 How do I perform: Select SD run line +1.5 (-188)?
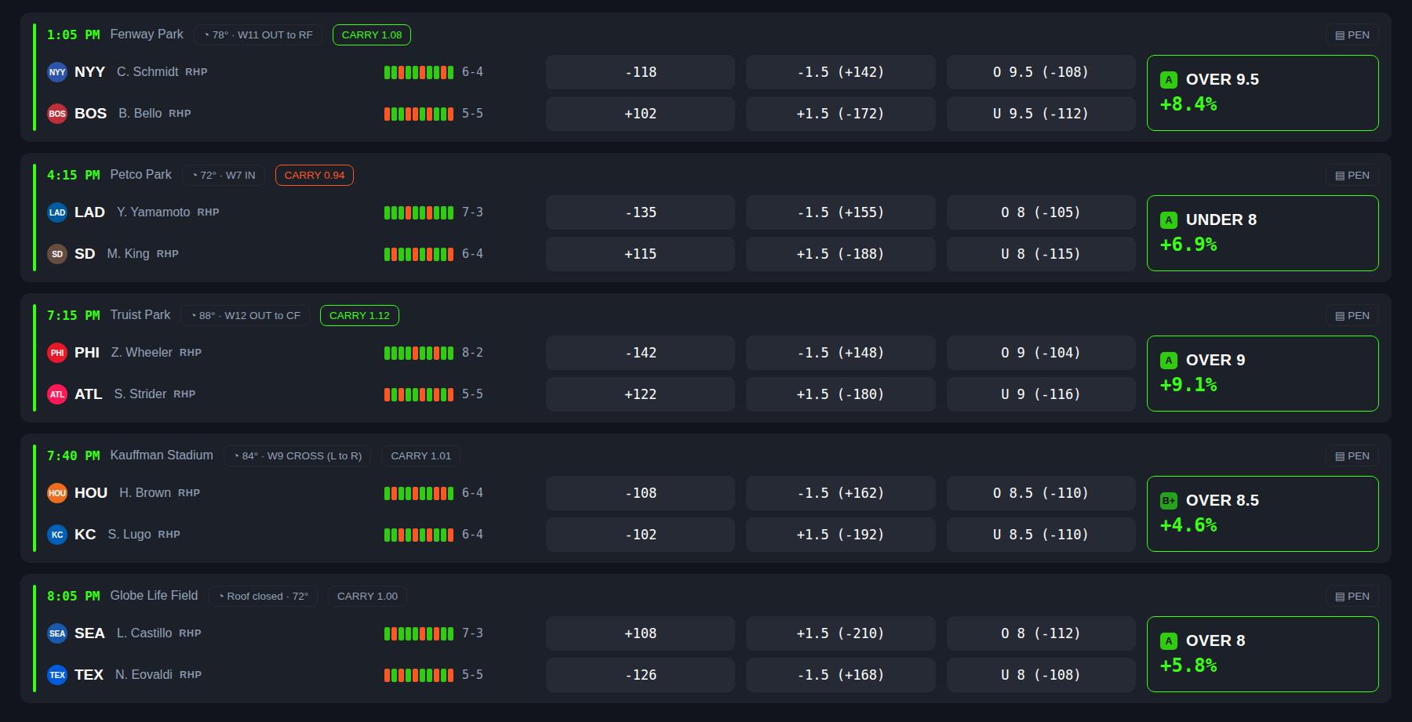(x=840, y=254)
